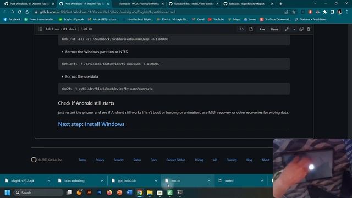Screen dimensions: 352x198
Task: Close the Releases topjohnwu/Magisk tab
Action: [272, 4]
